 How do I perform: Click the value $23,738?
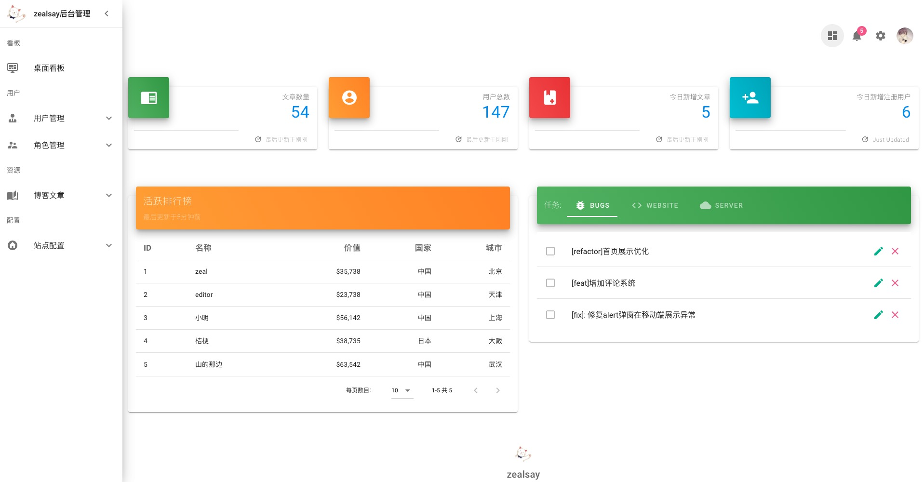coord(348,295)
